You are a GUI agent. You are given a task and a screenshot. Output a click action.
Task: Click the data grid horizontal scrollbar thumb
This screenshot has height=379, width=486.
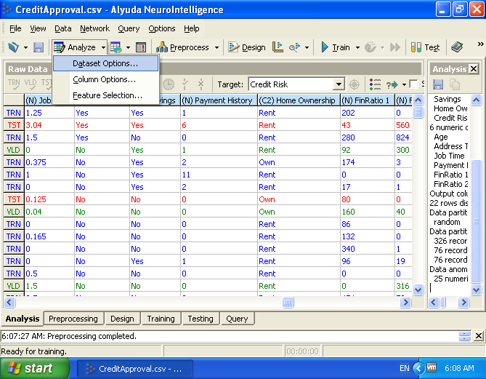(x=288, y=302)
